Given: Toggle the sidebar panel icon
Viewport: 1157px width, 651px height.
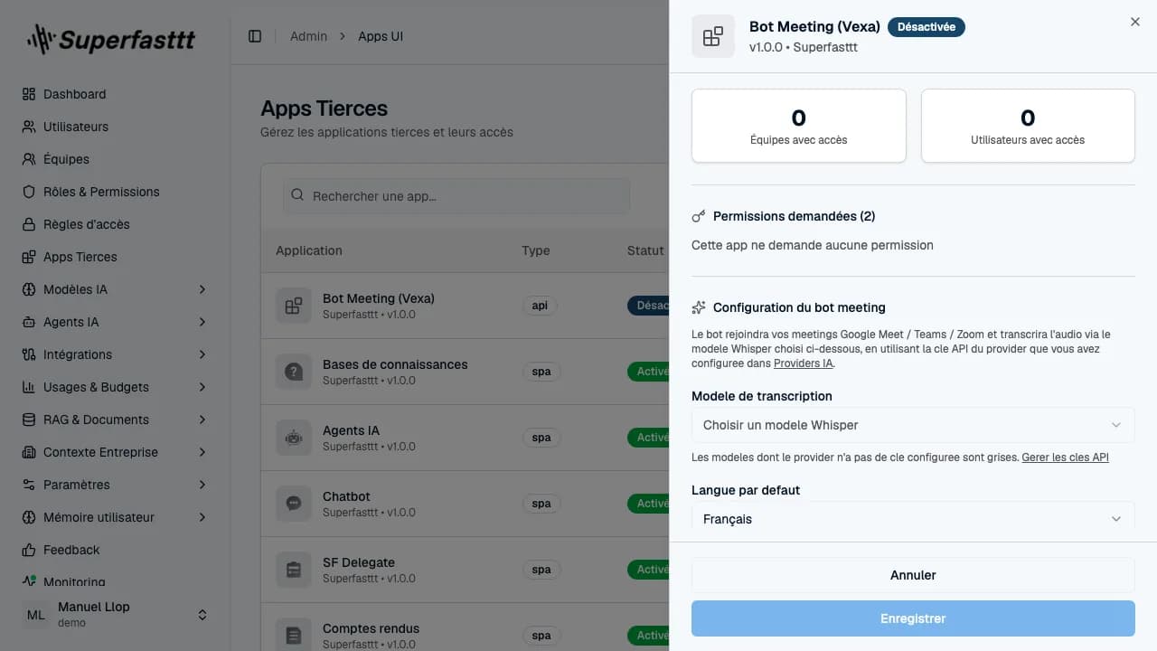Looking at the screenshot, I should click(255, 36).
